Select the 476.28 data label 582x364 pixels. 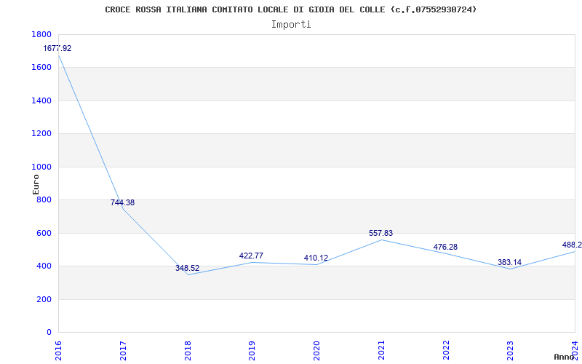pos(445,247)
